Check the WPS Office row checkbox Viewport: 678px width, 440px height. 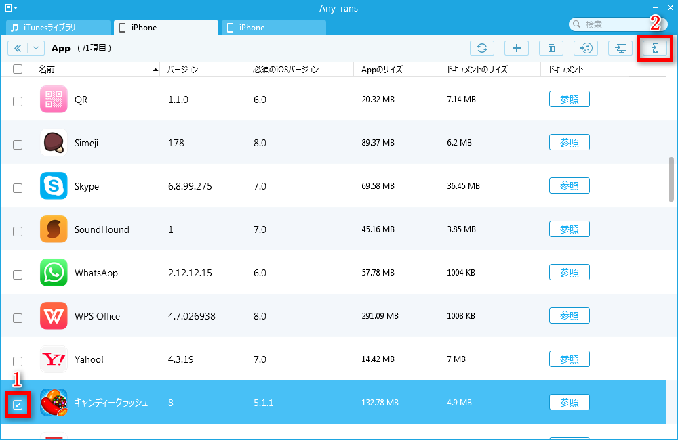[18, 318]
